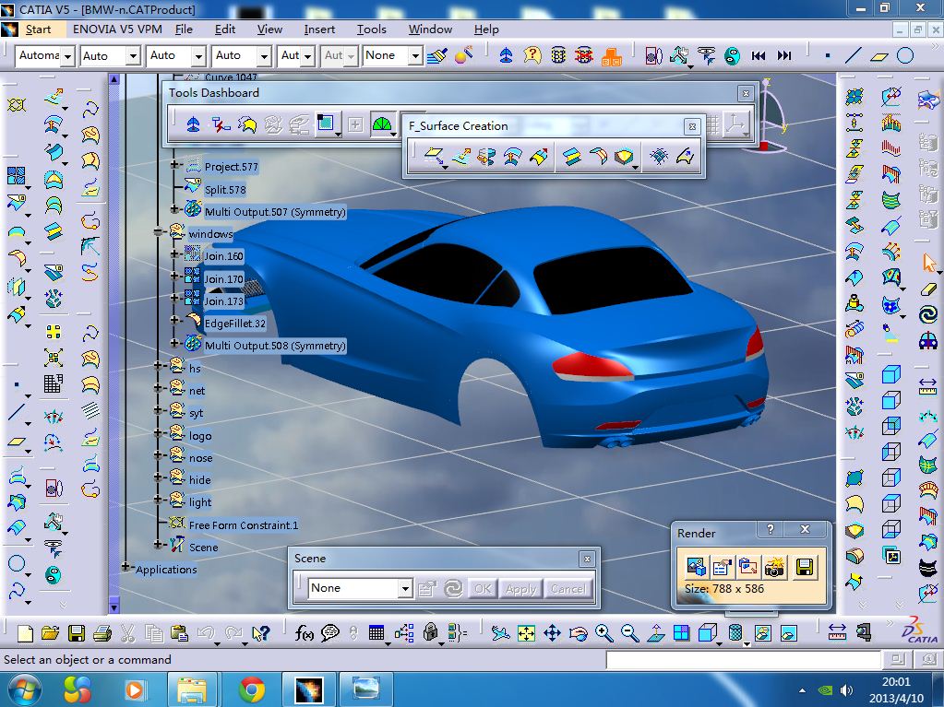The height and width of the screenshot is (707, 944).
Task: Click the Print icon in bottom toolbar
Action: click(x=102, y=633)
